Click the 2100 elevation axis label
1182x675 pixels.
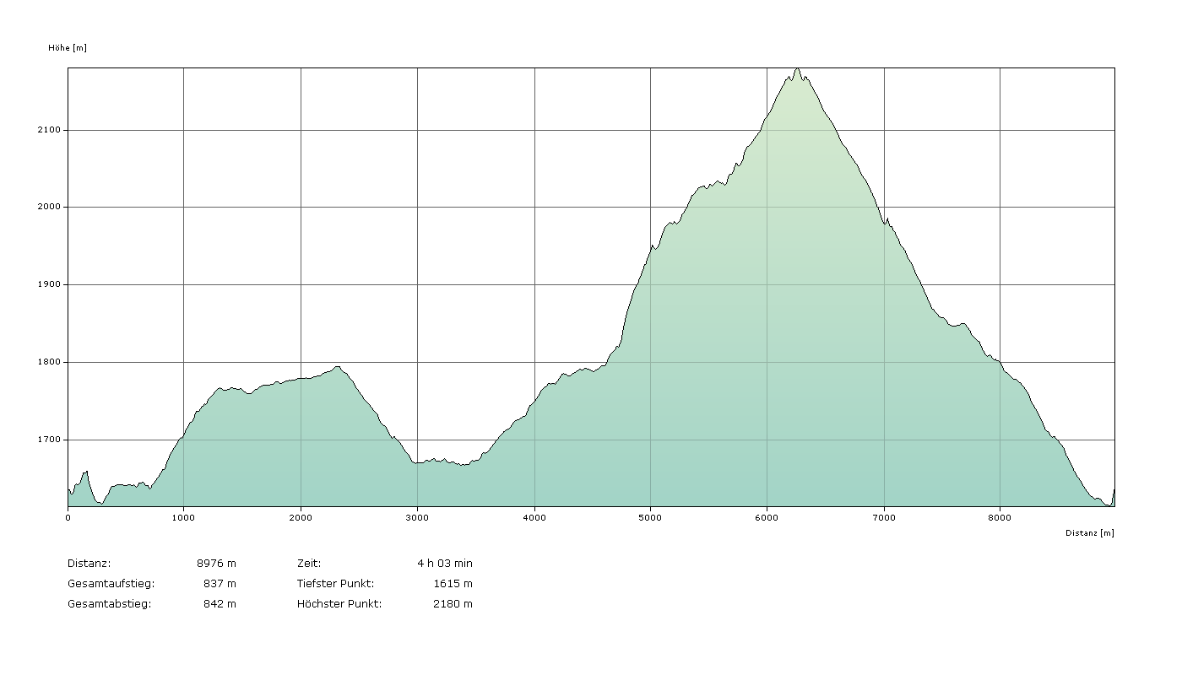50,130
